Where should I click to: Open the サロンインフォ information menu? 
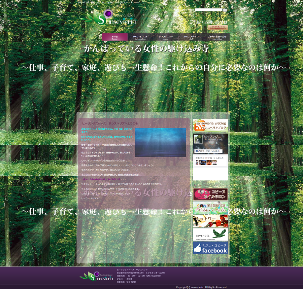(x=140, y=37)
